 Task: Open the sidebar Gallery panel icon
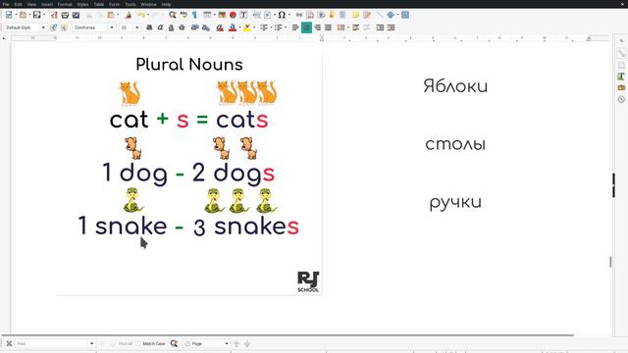pos(621,87)
